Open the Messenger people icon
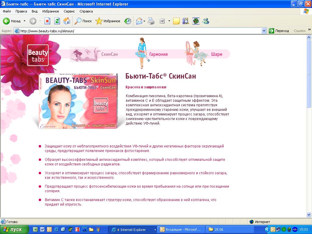The image size is (312, 234). (206, 21)
